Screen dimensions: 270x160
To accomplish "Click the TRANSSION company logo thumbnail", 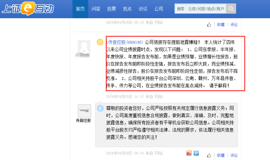I will (84, 111).
